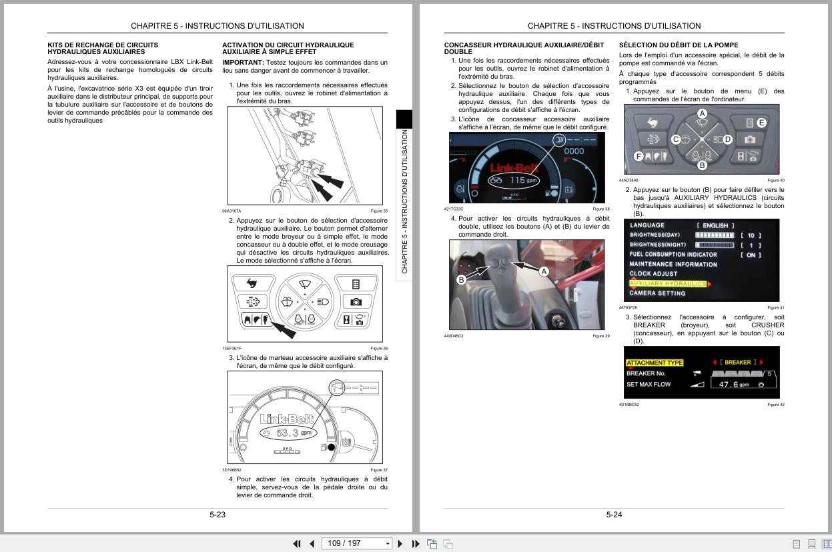Click the 5-24 page footer number
Image resolution: width=832 pixels, height=552 pixels.
coord(612,515)
